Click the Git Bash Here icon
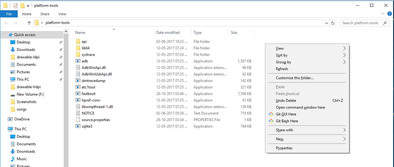Image resolution: width=394 pixels, height=167 pixels. click(271, 121)
